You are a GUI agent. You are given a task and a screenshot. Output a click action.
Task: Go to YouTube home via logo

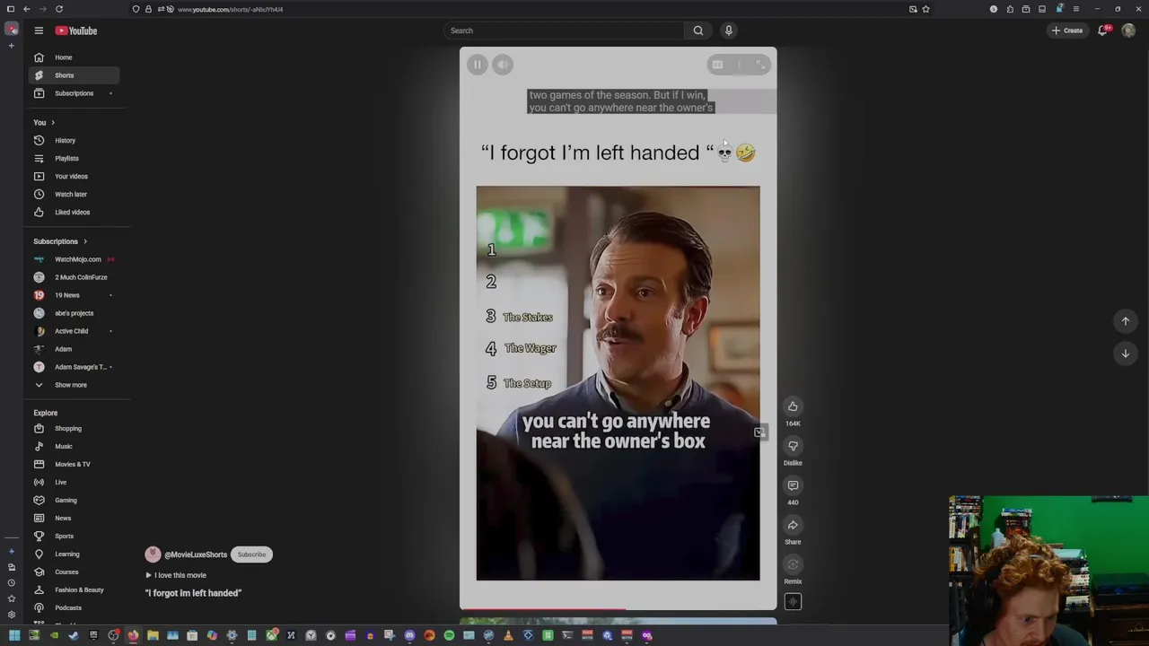(76, 31)
